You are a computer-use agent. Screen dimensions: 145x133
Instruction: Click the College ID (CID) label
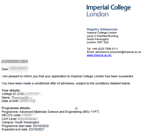pos(13,94)
